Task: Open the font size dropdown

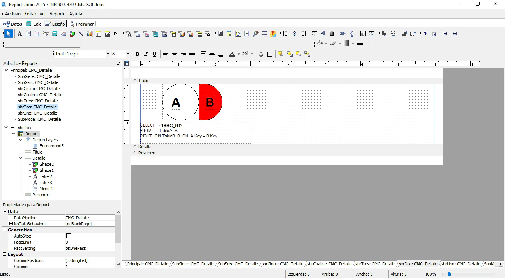Action: click(128, 54)
